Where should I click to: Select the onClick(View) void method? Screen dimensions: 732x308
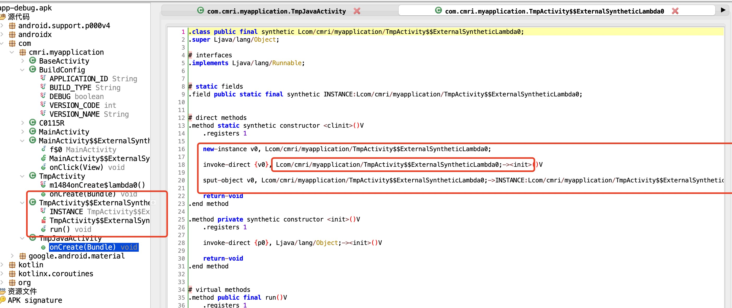point(87,167)
